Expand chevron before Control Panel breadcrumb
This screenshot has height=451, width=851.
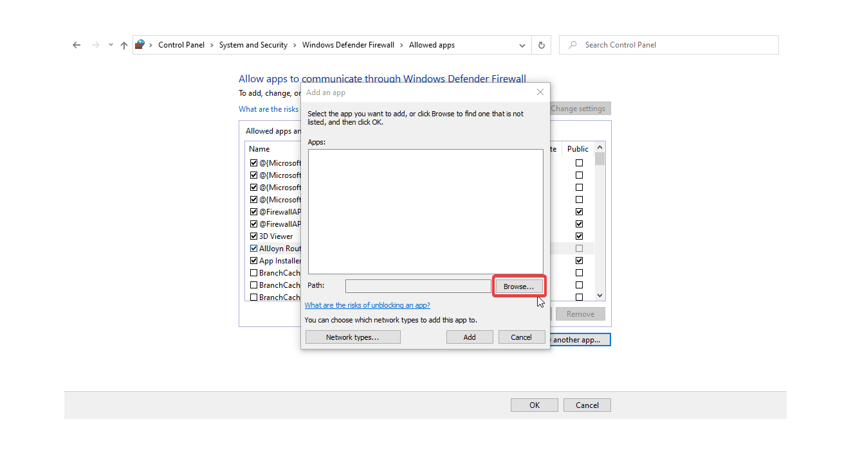(x=151, y=45)
